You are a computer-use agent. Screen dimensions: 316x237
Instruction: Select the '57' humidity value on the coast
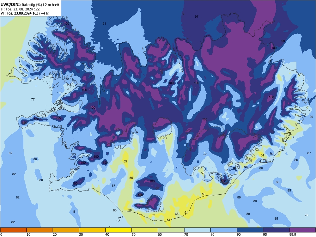coord(140,215)
